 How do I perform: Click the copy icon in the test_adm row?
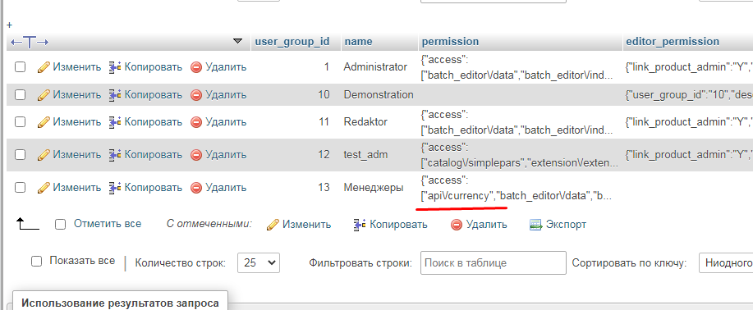115,154
